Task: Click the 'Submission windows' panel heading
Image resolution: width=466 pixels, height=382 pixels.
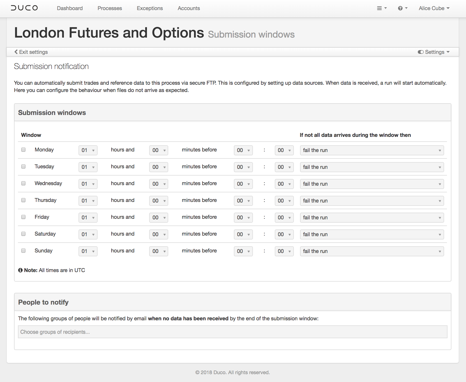Action: coord(52,112)
